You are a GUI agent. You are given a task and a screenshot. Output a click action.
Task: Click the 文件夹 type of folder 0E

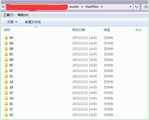tap(108, 65)
